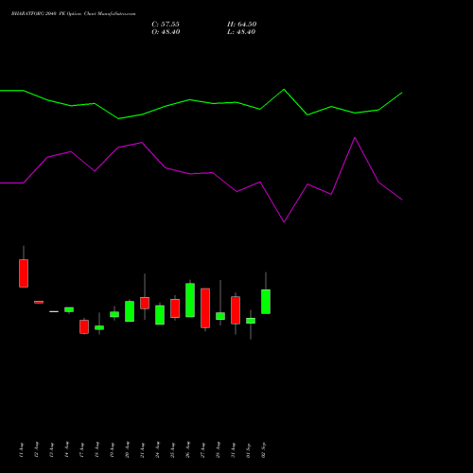Viewport: 473px width, 473px height.
Task: Select the 26 Aug date label
Action: (x=187, y=450)
